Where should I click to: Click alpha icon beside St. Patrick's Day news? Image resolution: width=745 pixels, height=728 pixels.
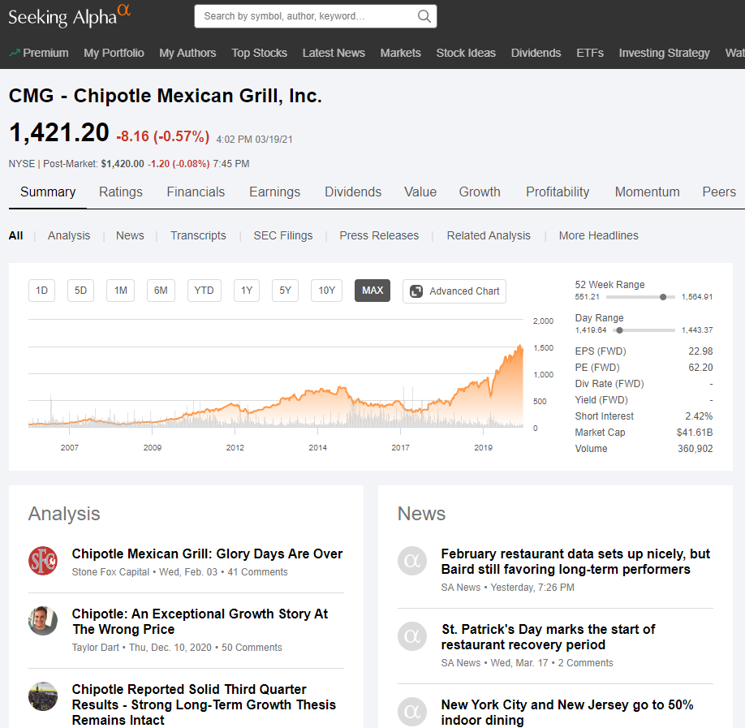(412, 636)
